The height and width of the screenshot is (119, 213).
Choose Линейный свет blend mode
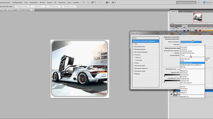pos(192,79)
